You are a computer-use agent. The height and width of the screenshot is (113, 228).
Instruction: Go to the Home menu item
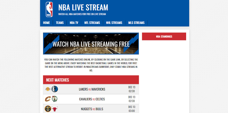(46, 23)
